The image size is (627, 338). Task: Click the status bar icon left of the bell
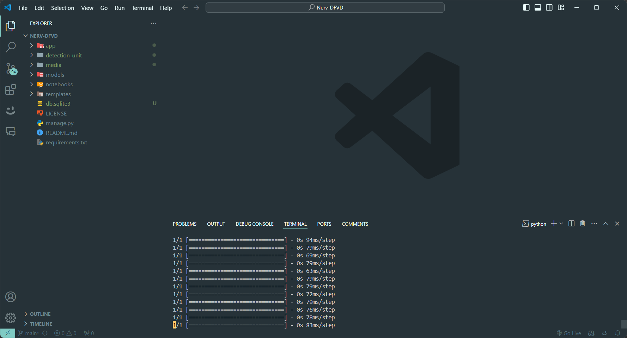coord(604,333)
